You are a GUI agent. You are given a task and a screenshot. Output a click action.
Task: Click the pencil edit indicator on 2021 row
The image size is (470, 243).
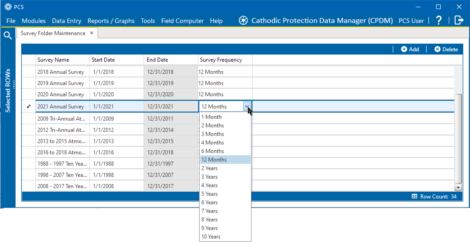29,106
